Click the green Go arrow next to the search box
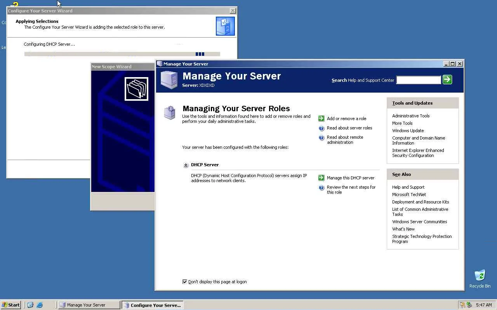This screenshot has height=310, width=497. tap(447, 80)
